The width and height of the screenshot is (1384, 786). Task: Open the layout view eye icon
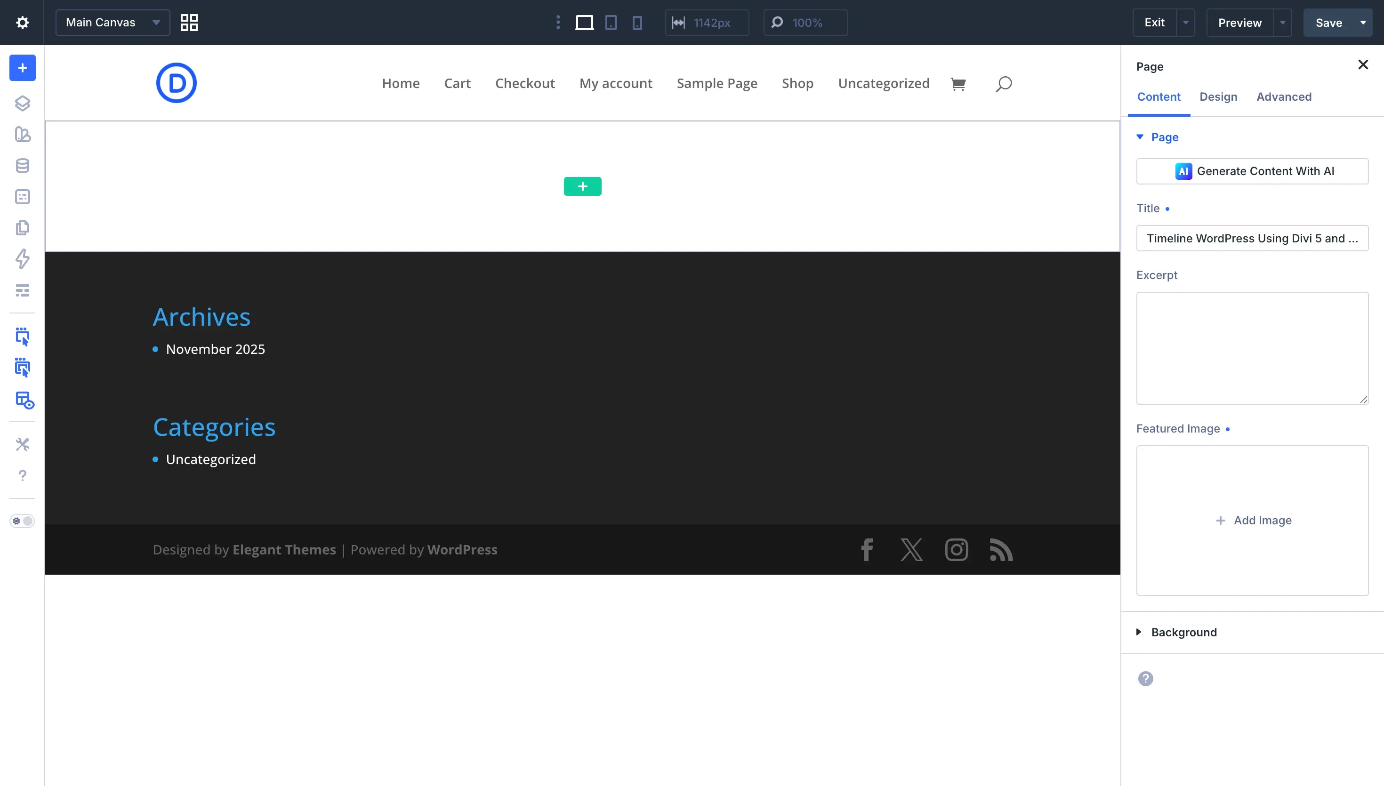[x=25, y=400]
